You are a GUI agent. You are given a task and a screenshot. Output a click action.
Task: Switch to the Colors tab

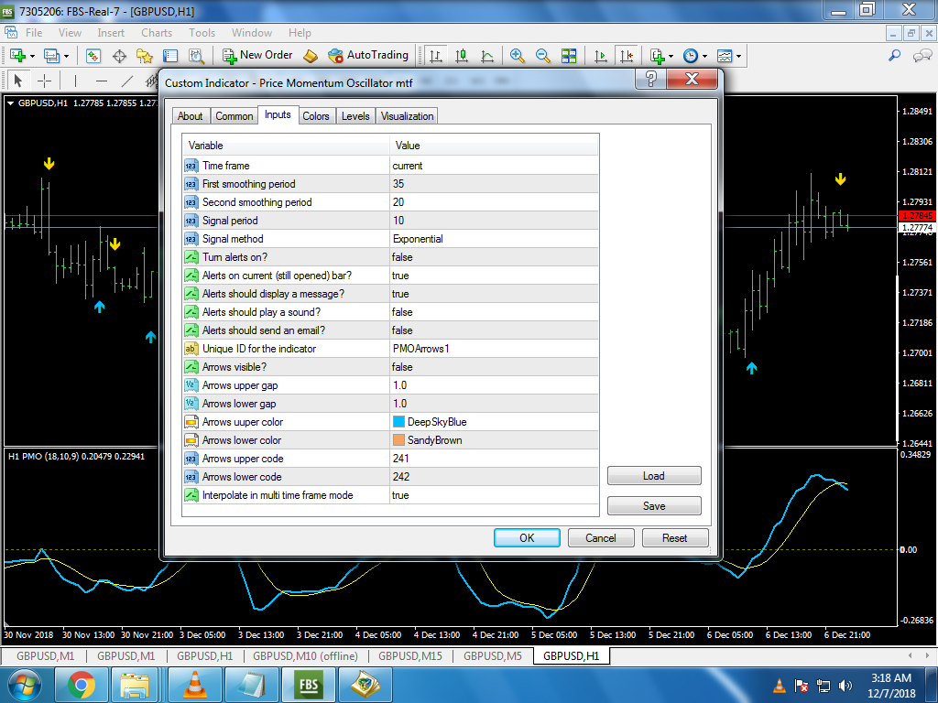click(x=315, y=116)
